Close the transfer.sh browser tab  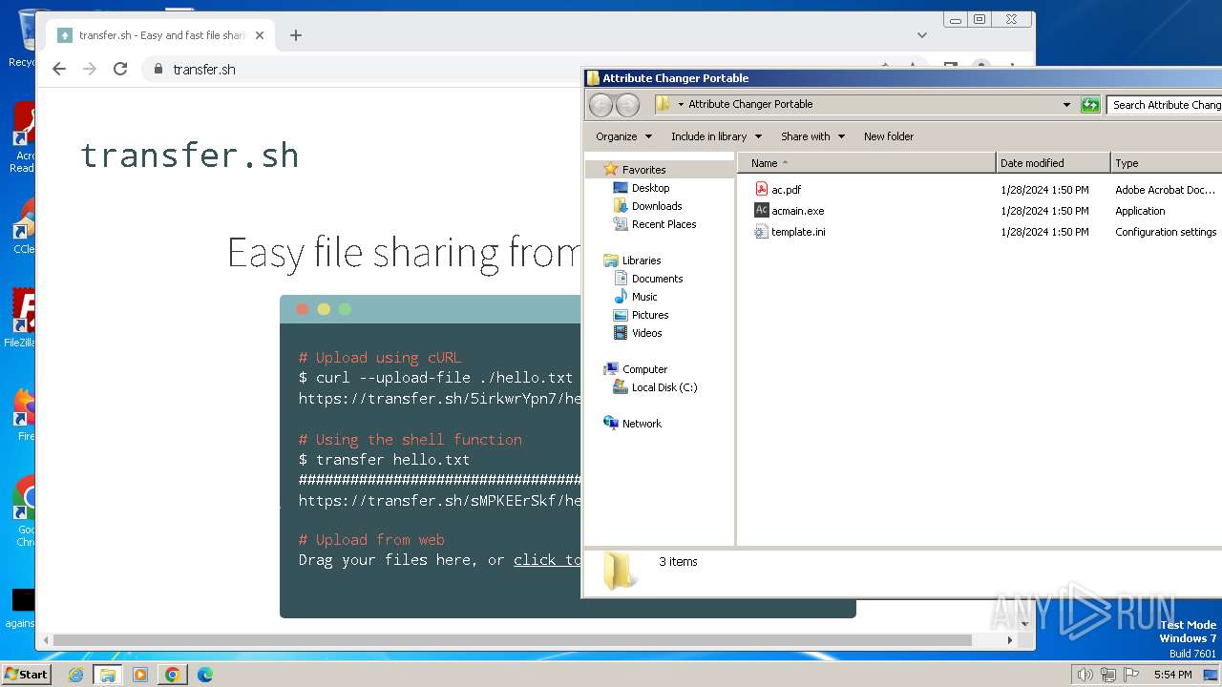pos(260,35)
